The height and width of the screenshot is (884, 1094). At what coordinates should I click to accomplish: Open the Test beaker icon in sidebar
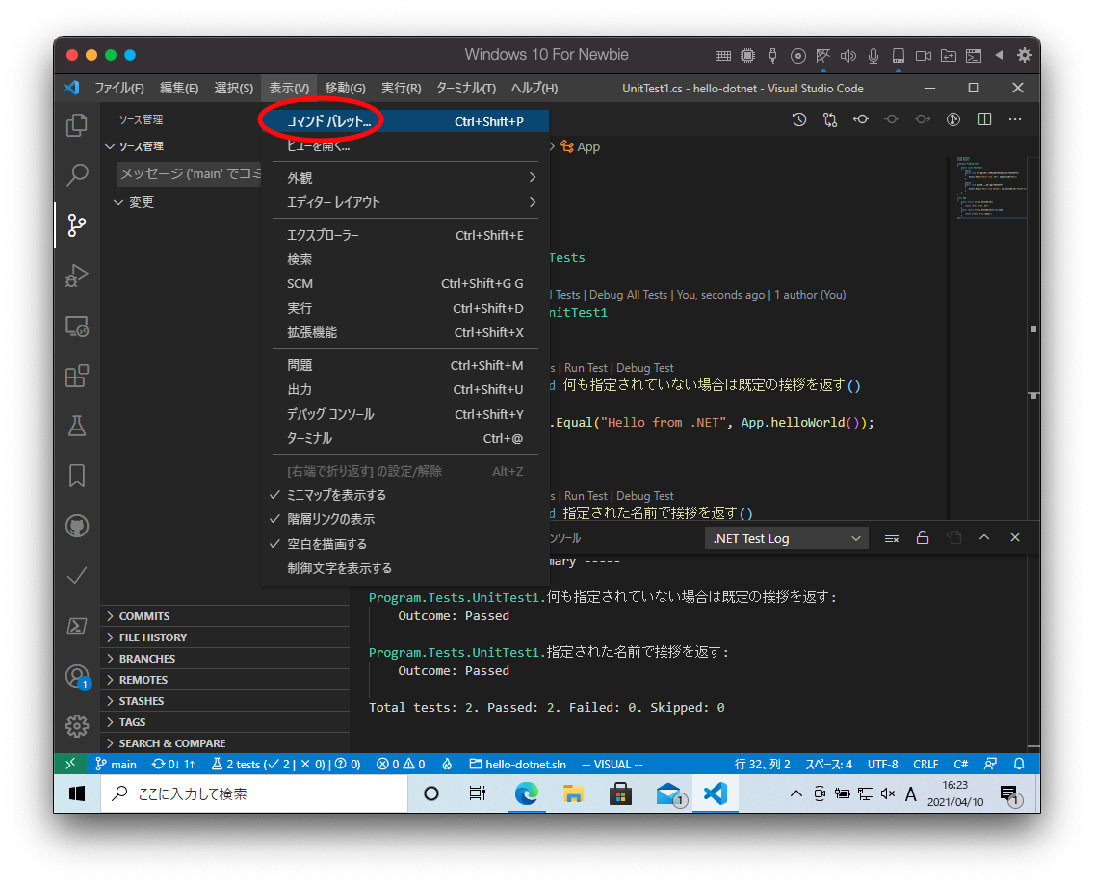click(x=77, y=426)
